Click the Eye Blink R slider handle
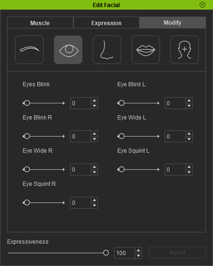The image size is (213, 266). coord(27,136)
